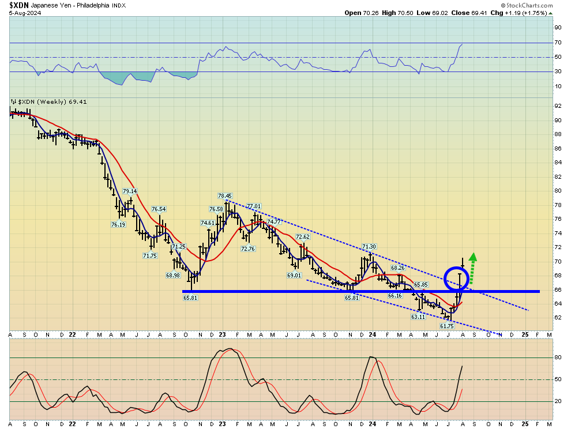Click the 61.75 low price label
This screenshot has width=571, height=429.
pos(447,326)
